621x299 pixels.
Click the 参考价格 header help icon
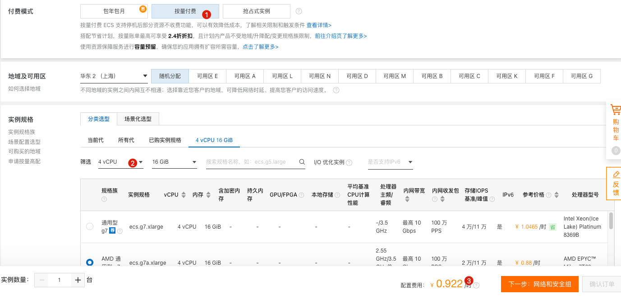pos(548,195)
